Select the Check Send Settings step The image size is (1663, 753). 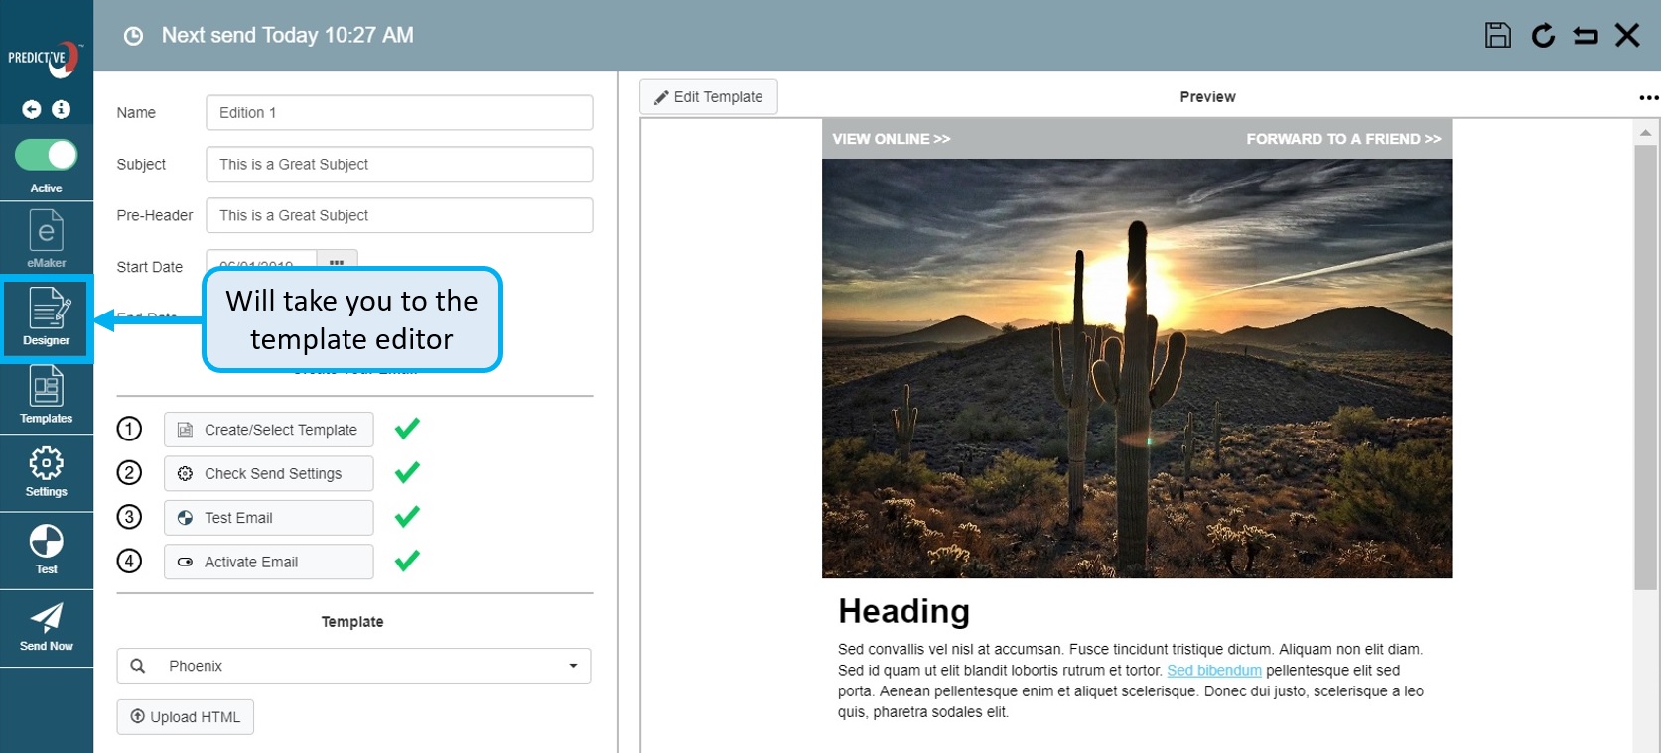269,474
